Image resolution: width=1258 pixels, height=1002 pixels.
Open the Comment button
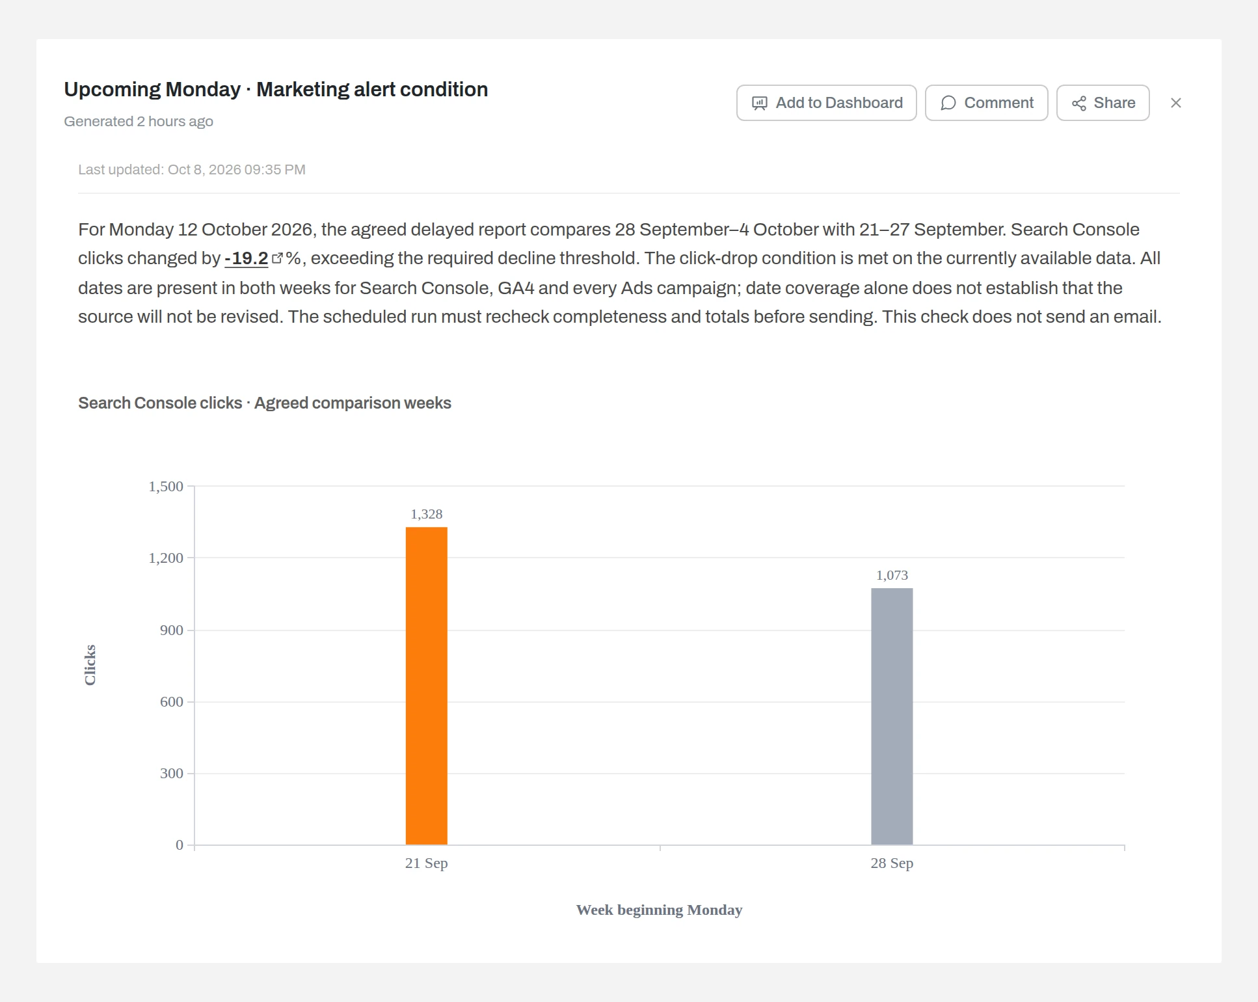[986, 103]
